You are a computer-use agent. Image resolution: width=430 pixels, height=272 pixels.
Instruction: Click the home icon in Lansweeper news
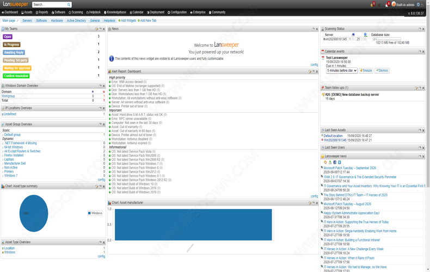[x=325, y=162]
